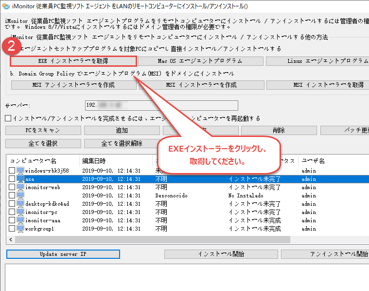Click the PCをスキャン button
369x291 pixels.
tap(43, 130)
